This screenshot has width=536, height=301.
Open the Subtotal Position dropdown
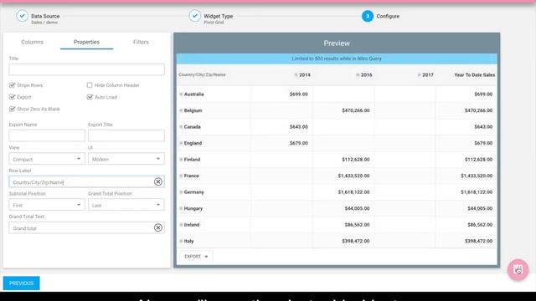(x=47, y=205)
